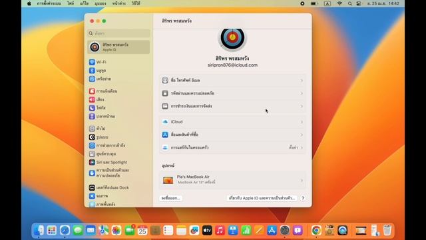Screen dimensions: 426x240
Task: Open Calendar showing 25 in Dock
Action: [x=142, y=231]
